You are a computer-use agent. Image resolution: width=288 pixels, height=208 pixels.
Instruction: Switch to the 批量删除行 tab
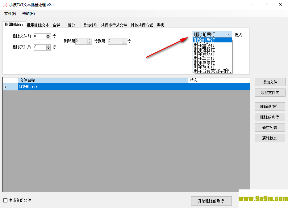[14, 24]
